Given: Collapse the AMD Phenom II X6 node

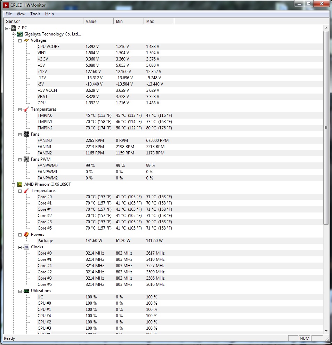Looking at the screenshot, I should 14,184.
